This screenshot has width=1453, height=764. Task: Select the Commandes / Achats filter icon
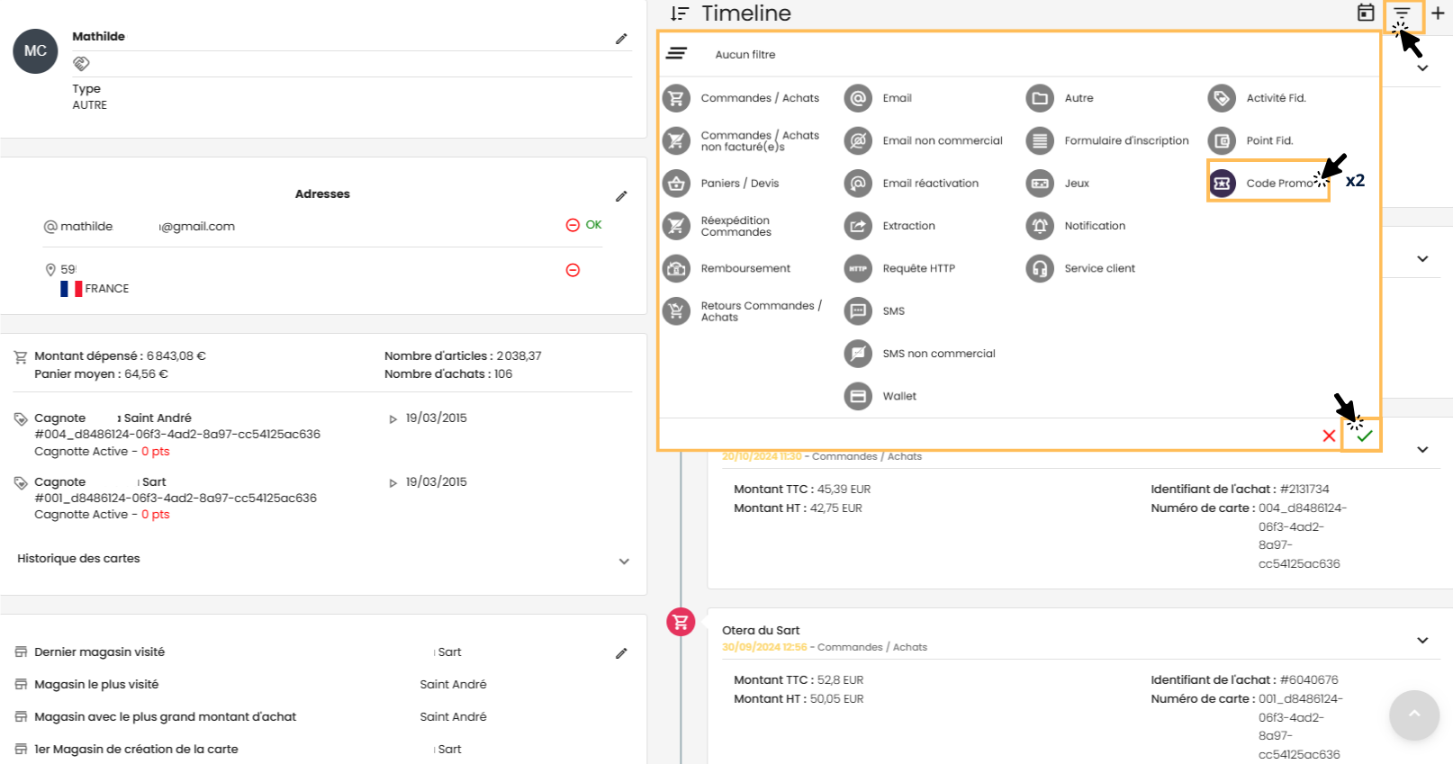676,98
